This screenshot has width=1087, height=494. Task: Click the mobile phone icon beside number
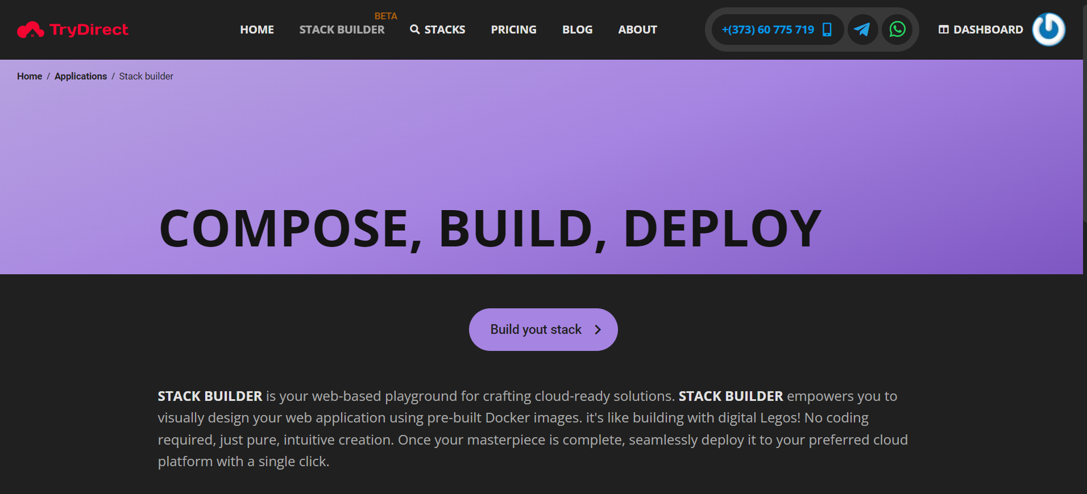point(827,30)
